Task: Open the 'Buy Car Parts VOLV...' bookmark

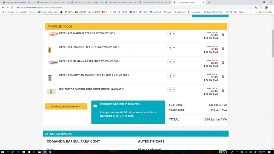Action: pos(213,12)
